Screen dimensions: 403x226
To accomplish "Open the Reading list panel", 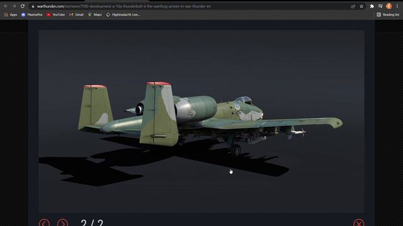I will pos(388,15).
